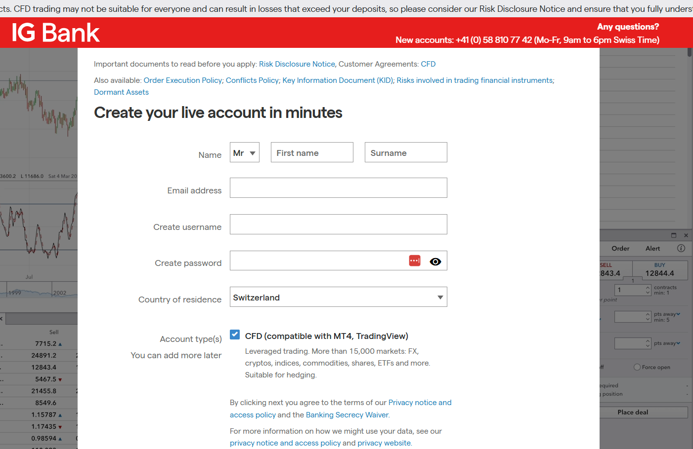Click the Sell price 8549.6 row
This screenshot has height=449, width=693.
[x=45, y=403]
